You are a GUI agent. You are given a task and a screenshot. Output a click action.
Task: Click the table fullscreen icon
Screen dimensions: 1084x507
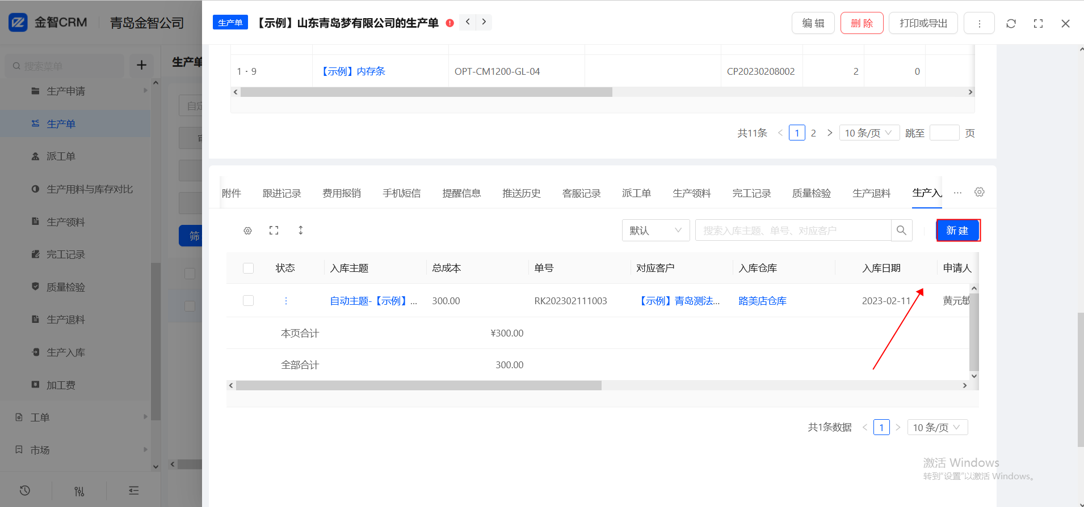pyautogui.click(x=274, y=230)
